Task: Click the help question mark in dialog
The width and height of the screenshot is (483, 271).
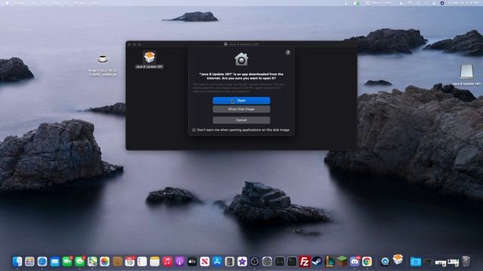Action: (288, 53)
